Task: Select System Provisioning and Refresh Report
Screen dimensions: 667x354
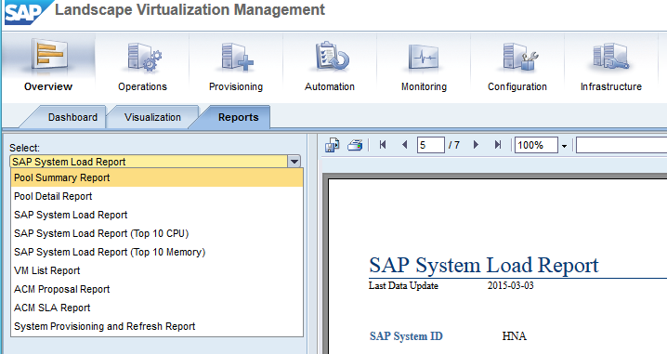Action: (157, 326)
